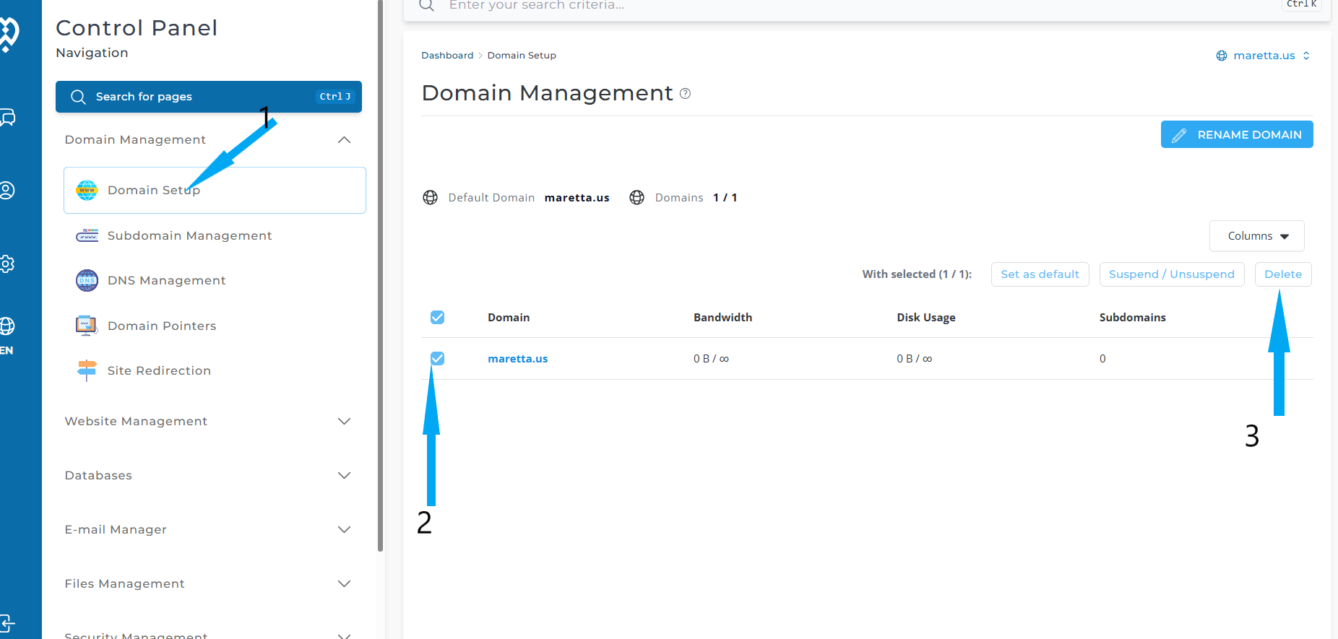Click the Delete button for selected domains
The image size is (1338, 639).
1282,274
